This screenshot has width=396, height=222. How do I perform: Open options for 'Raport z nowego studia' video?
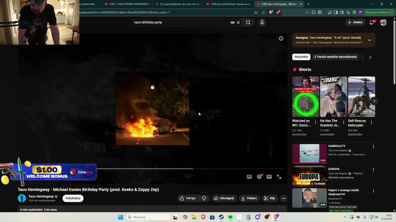coord(373,191)
